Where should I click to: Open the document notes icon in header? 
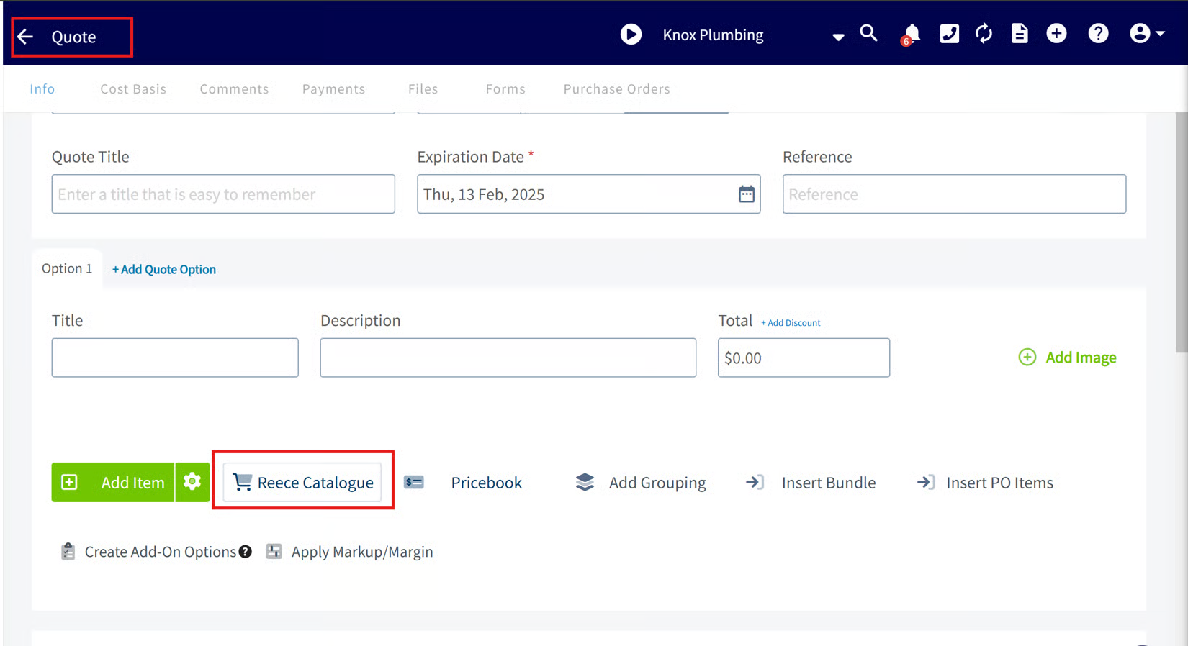(1020, 34)
